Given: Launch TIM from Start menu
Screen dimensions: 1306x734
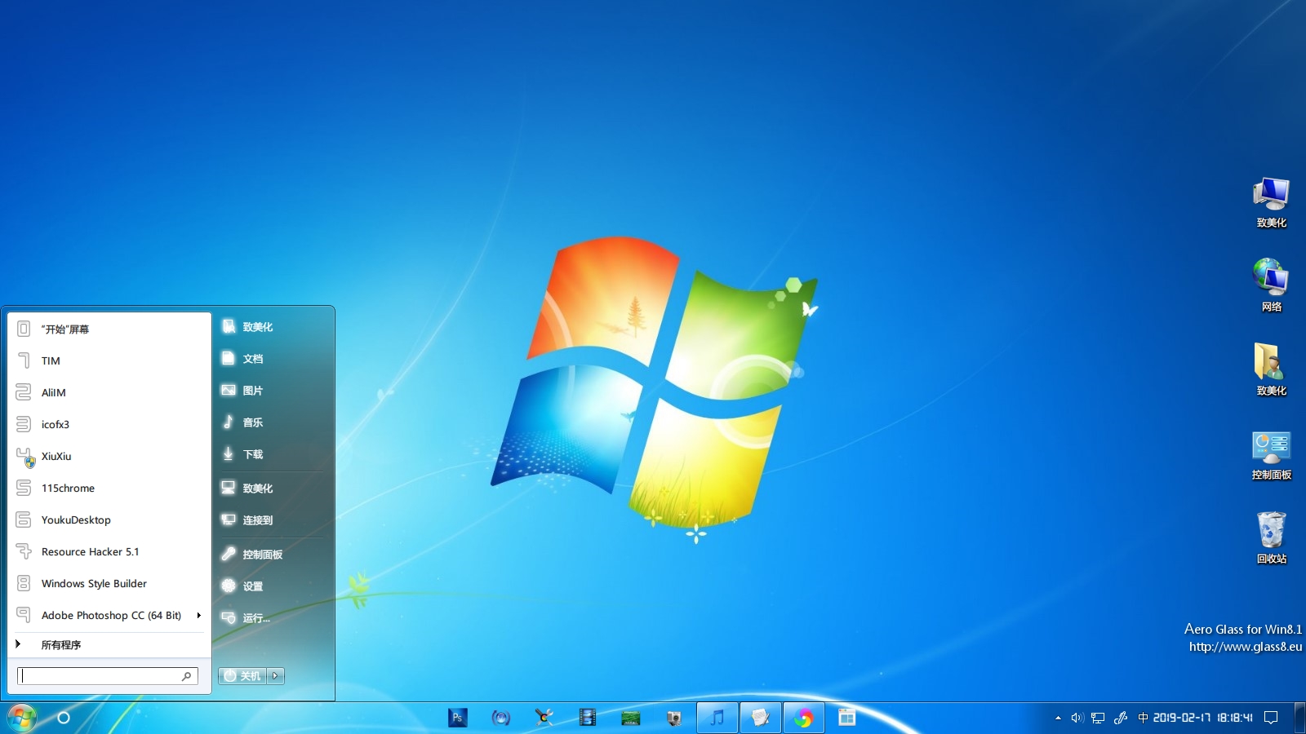Looking at the screenshot, I should pyautogui.click(x=109, y=360).
